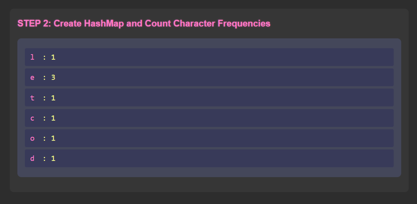Click the count value 1 beside 'c'
Viewport: 417px width, 204px height.
click(53, 118)
